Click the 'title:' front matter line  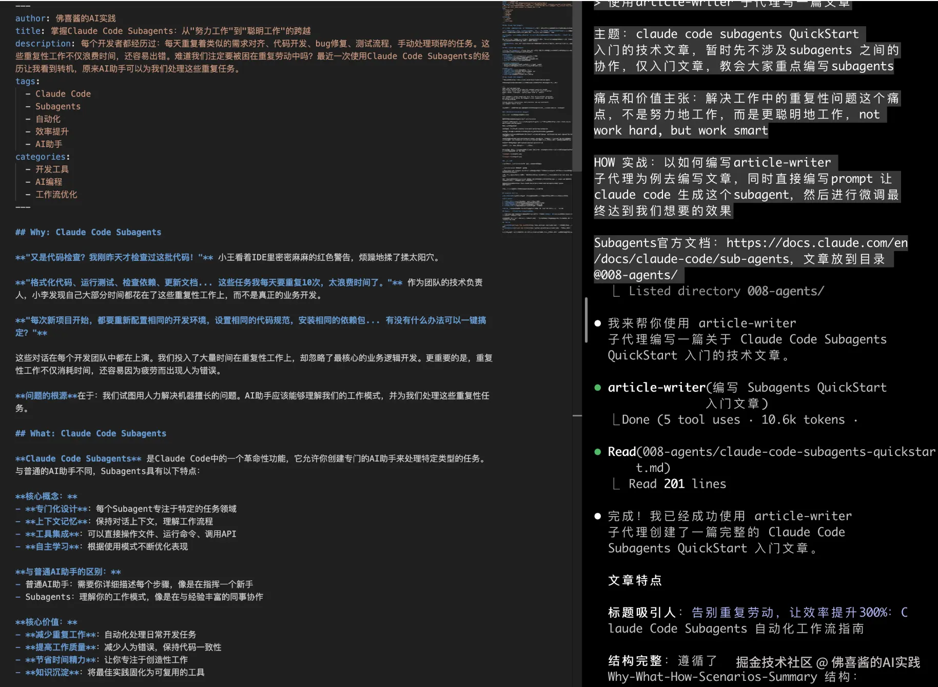click(x=163, y=31)
